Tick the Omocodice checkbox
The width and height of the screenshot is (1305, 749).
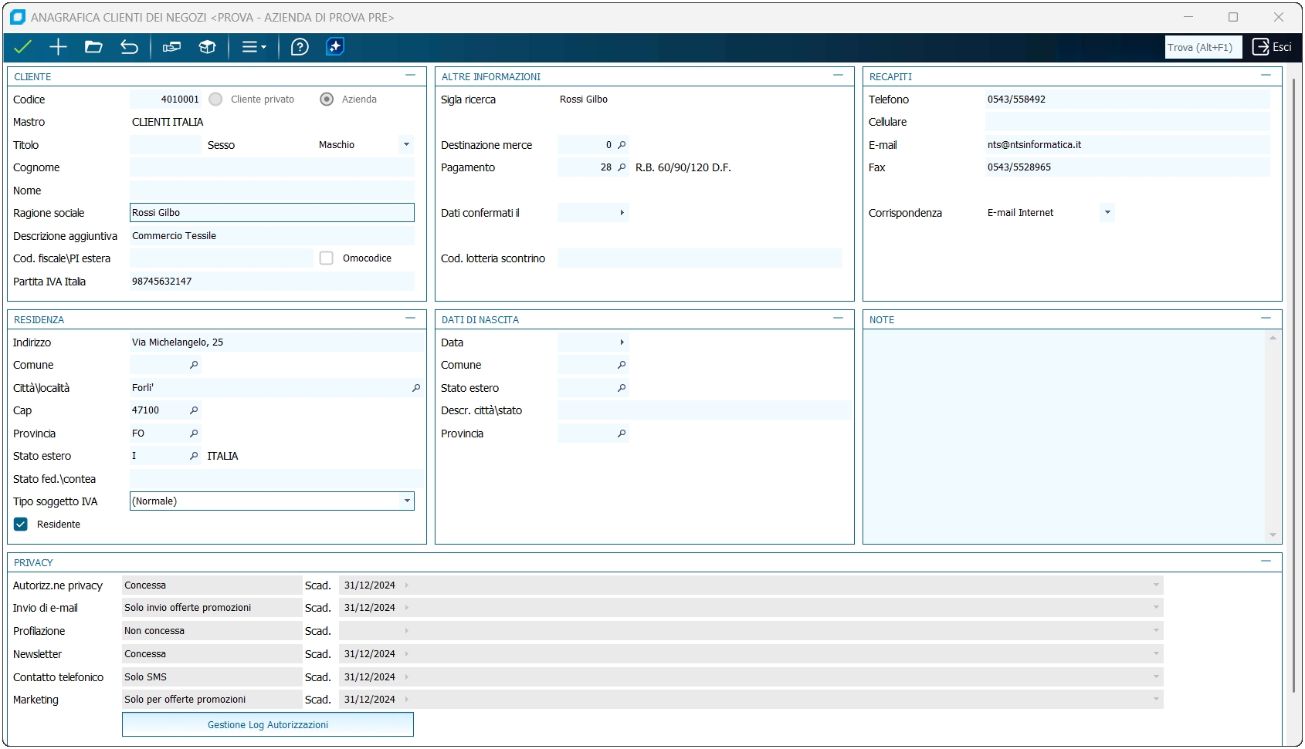[327, 258]
